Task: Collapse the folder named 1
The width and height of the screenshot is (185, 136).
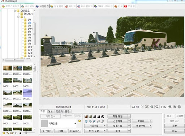Action: [18, 17]
